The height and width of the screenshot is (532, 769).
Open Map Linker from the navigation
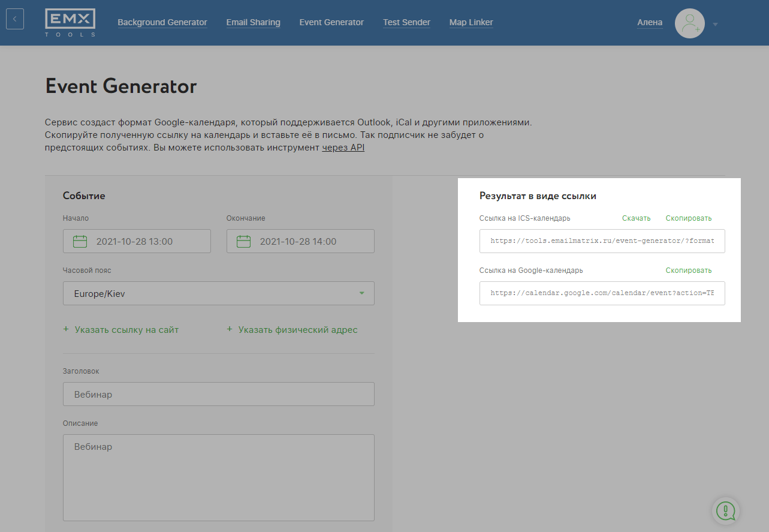point(471,22)
